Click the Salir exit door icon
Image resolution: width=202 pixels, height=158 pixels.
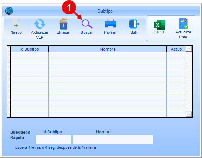(134, 24)
